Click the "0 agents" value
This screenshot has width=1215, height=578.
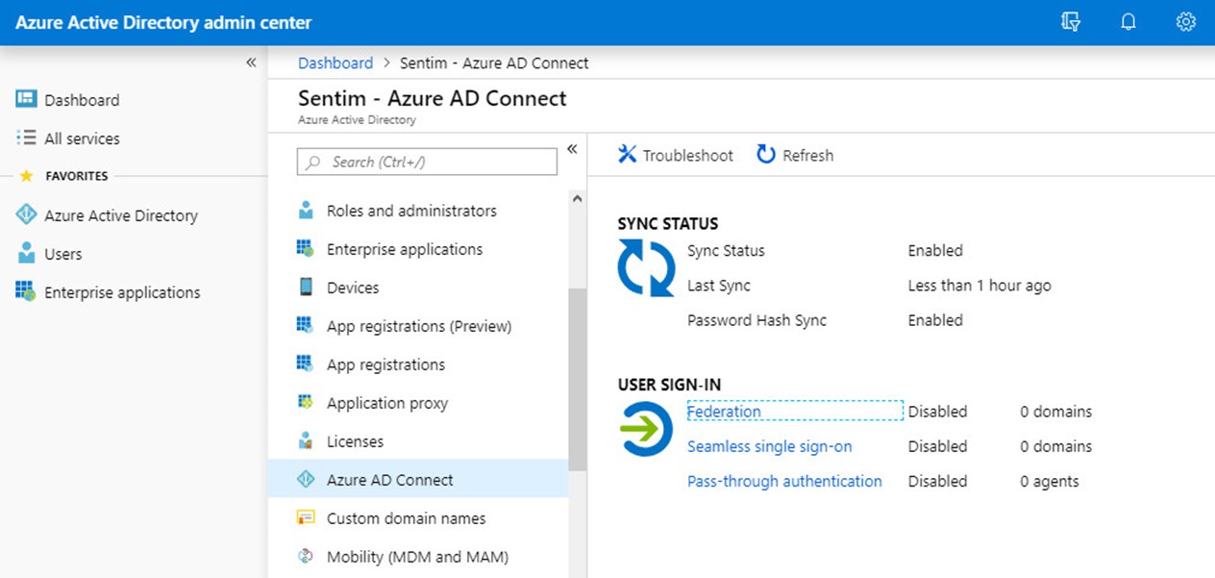[1050, 481]
